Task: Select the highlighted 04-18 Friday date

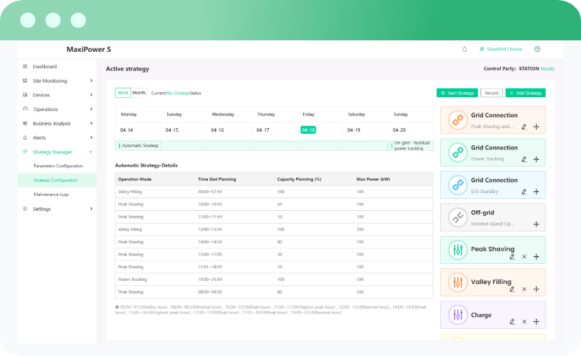Action: (x=308, y=130)
